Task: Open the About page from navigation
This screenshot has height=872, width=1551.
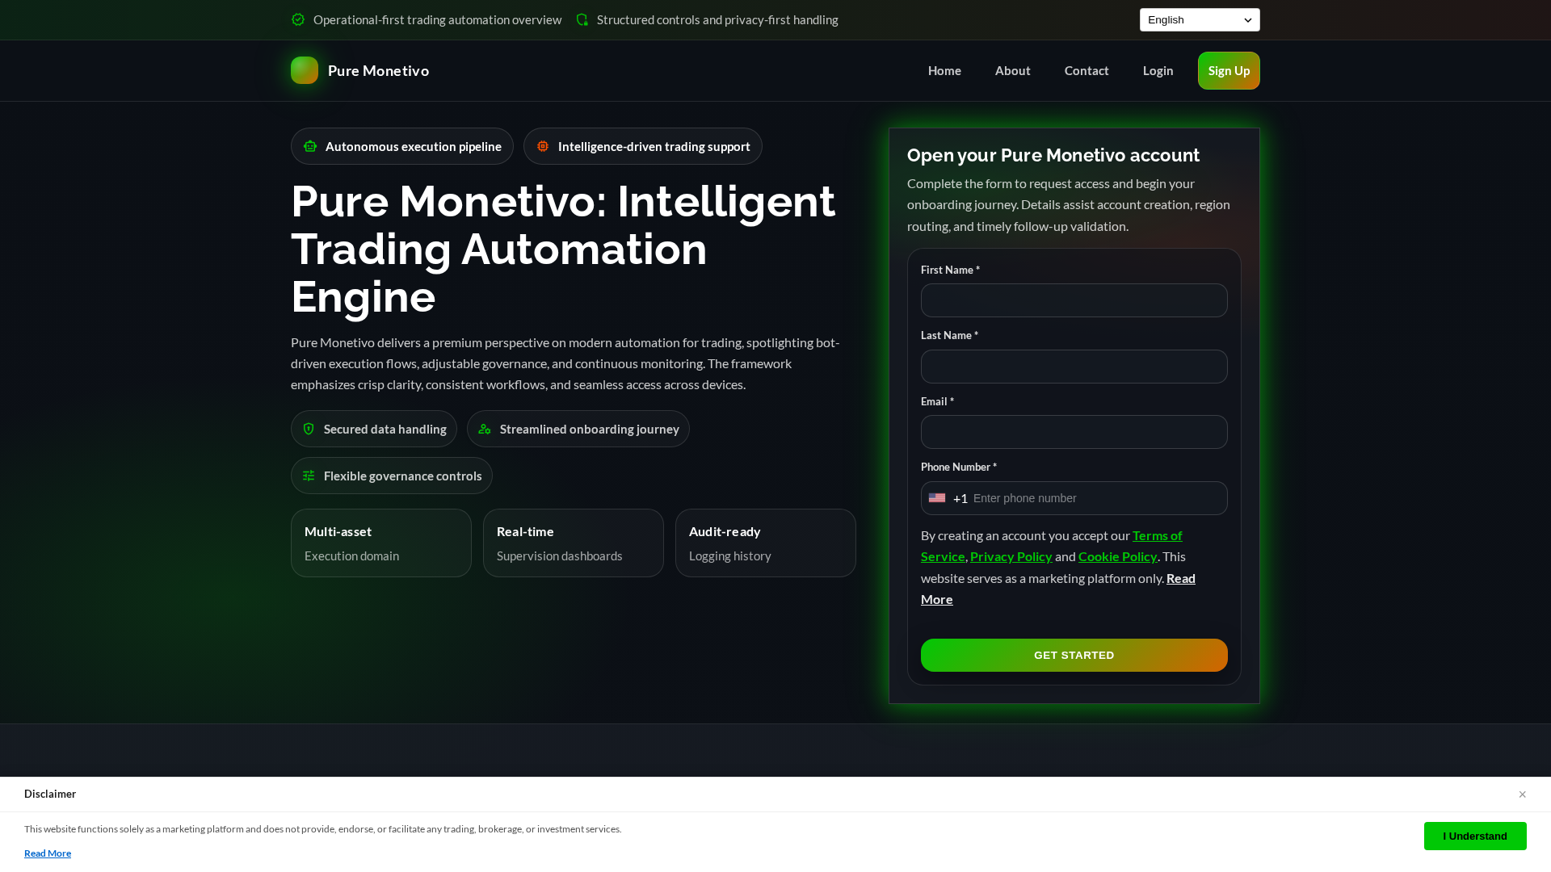Action: [x=1012, y=70]
